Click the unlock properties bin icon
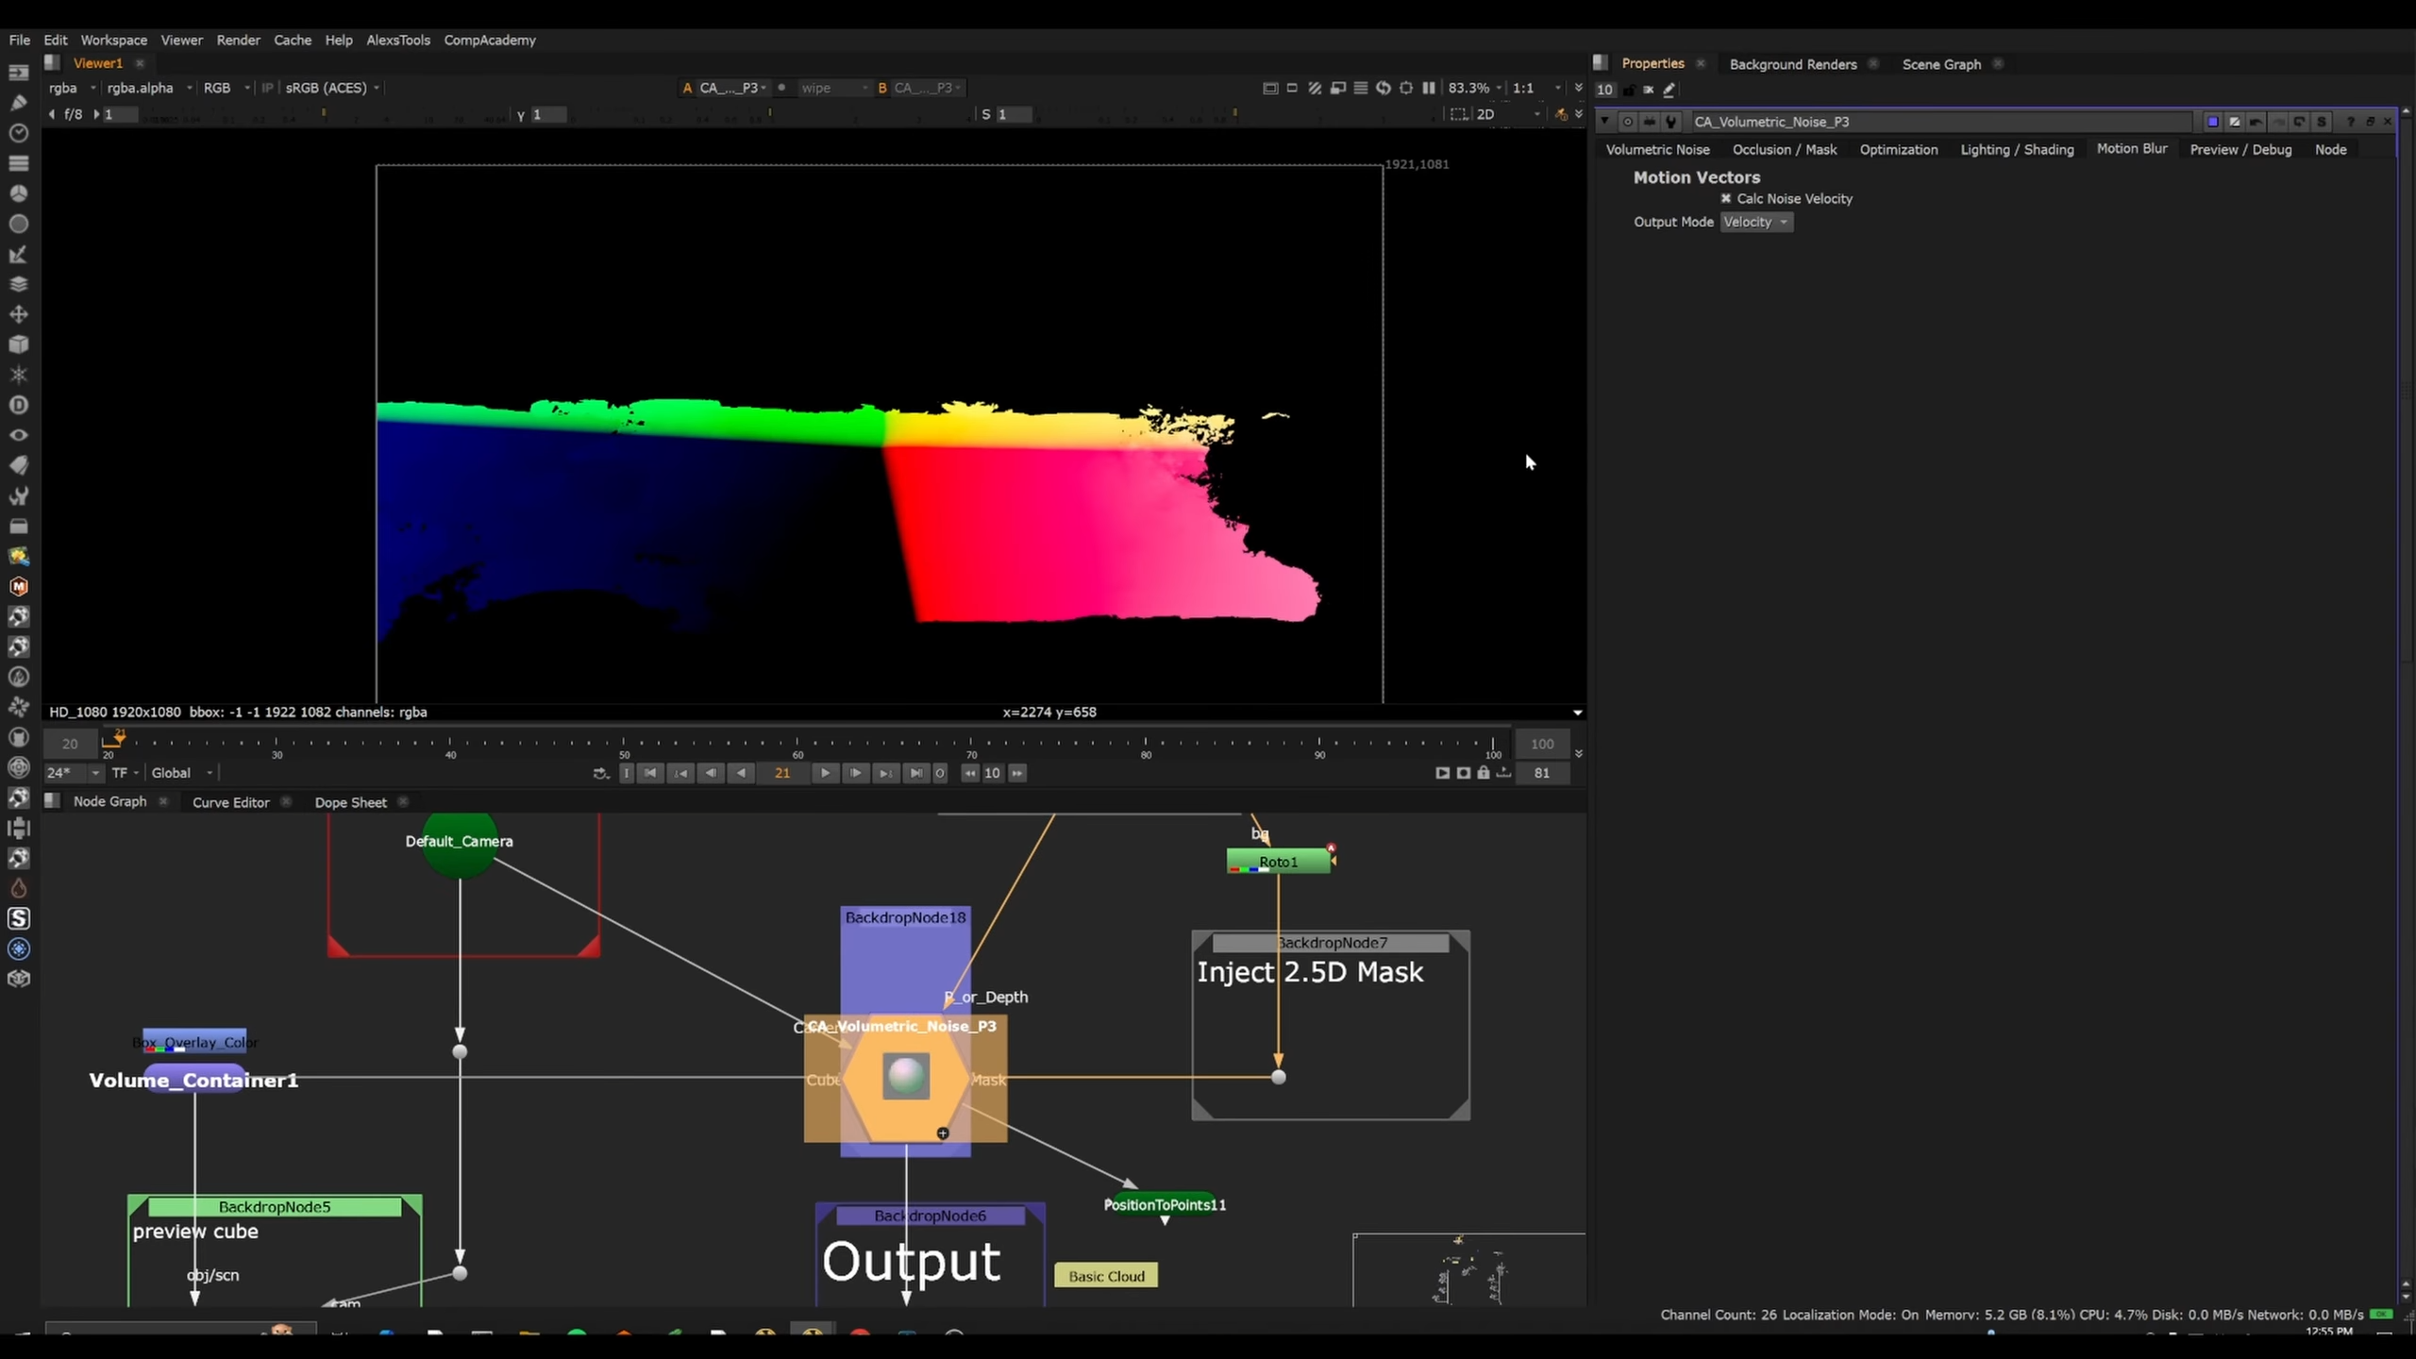Screen dimensions: 2416x1359 pyautogui.click(x=1629, y=90)
